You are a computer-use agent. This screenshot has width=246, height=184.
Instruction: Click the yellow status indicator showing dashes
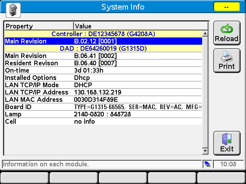(x=227, y=7)
